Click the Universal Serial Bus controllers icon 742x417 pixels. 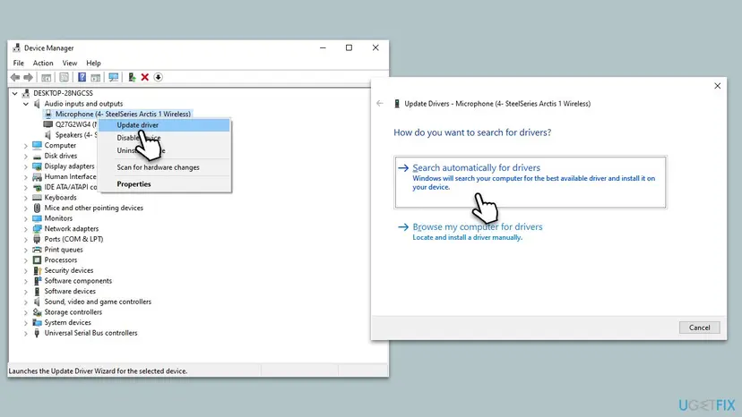[x=37, y=333]
